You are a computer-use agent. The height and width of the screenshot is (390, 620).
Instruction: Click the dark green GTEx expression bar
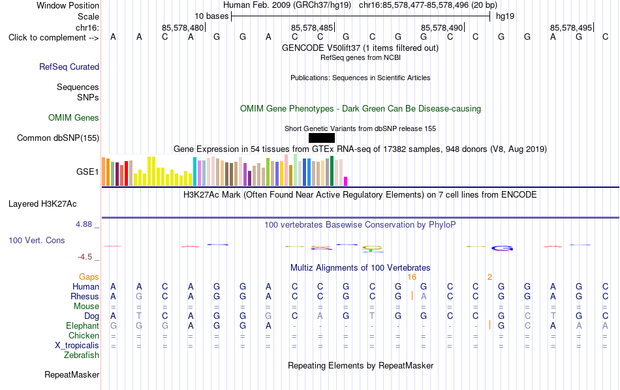pos(332,171)
